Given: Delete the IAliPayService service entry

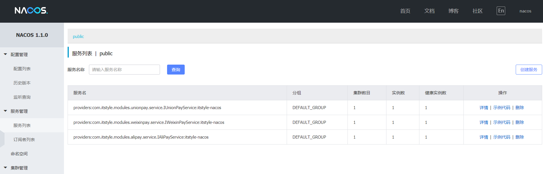Looking at the screenshot, I should [519, 137].
